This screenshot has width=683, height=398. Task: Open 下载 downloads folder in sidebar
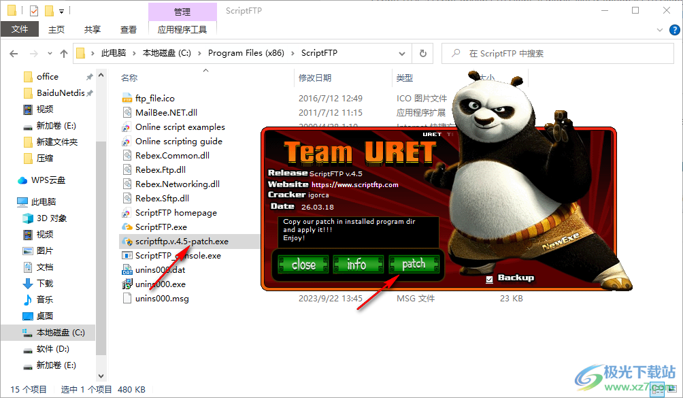38,284
